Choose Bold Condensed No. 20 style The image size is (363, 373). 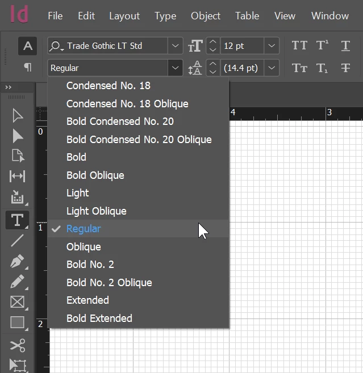point(138,121)
